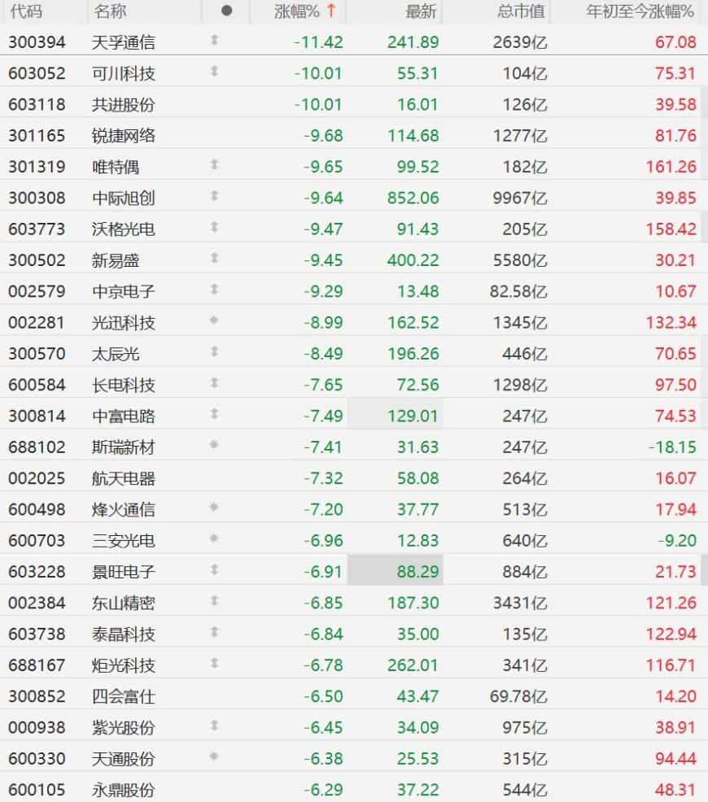The height and width of the screenshot is (802, 708).
Task: Click the red sort arrow beside 涨幅%
Action: tap(331, 11)
